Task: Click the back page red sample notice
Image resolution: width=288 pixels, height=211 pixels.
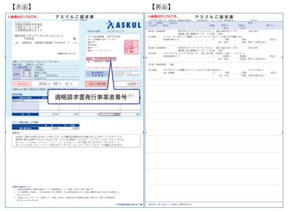Action: [163, 16]
